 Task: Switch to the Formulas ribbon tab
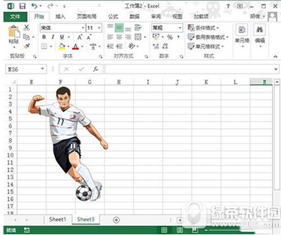tap(113, 16)
